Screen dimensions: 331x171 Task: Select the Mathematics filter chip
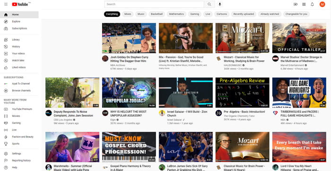(x=176, y=14)
